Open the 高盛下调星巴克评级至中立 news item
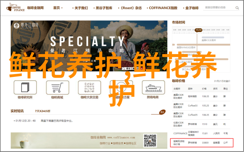The height and width of the screenshot is (152, 244). point(57,121)
